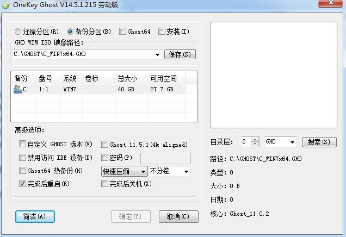Toggle disable IDE device access (禁用访问 IDE 设备)
Screen dimensions: 346x237
tap(22, 158)
